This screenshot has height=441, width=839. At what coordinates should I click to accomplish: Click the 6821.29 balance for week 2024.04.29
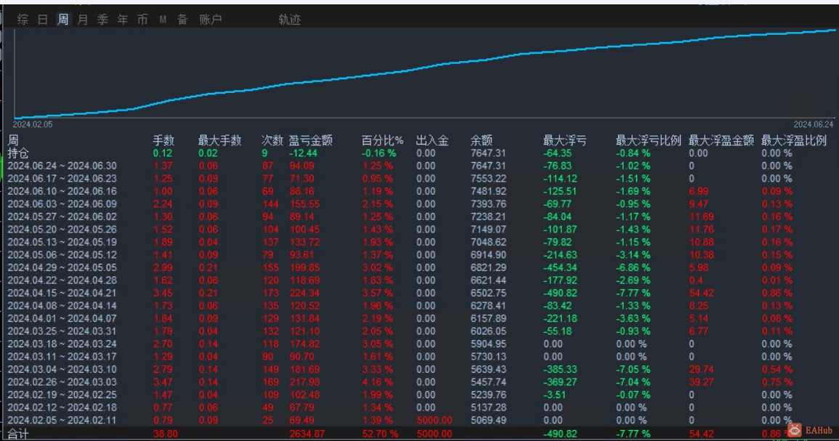click(x=488, y=267)
